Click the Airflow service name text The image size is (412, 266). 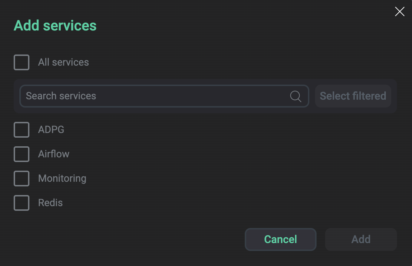point(53,154)
